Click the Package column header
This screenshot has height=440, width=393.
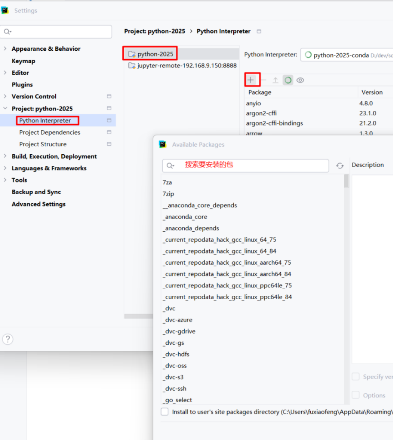pos(260,92)
